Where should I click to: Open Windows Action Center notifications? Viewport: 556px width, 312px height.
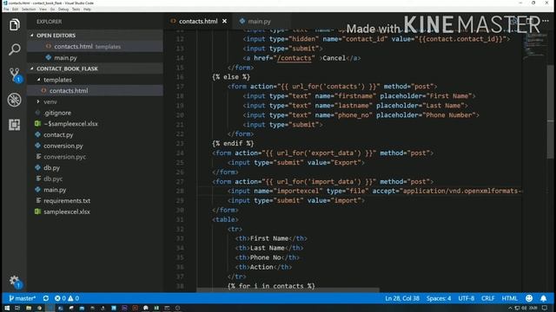(545, 309)
